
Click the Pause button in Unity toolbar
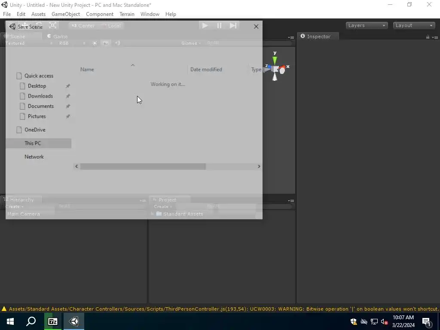pos(220,25)
